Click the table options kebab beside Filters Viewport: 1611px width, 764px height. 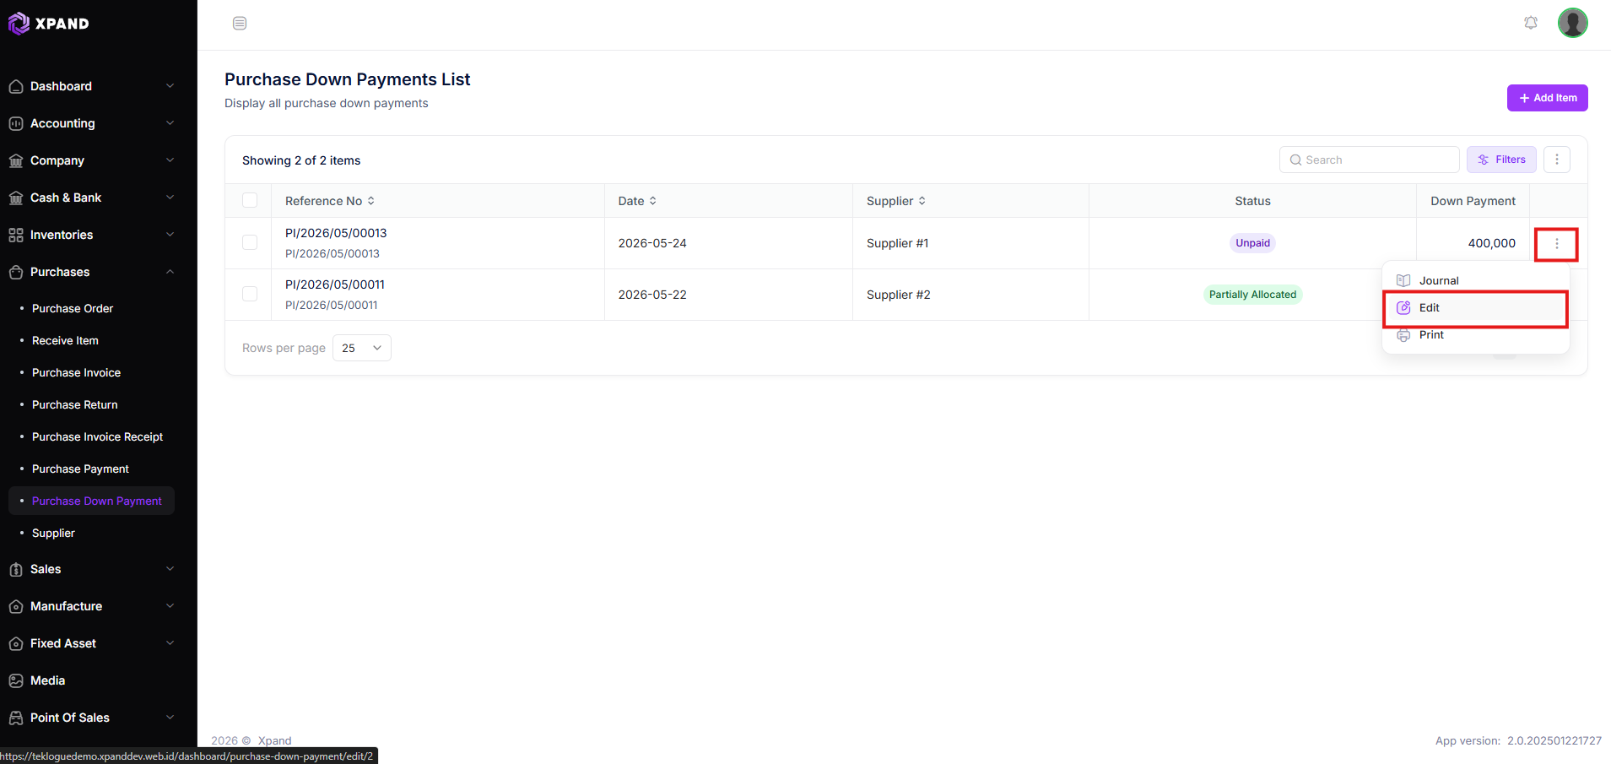coord(1557,160)
